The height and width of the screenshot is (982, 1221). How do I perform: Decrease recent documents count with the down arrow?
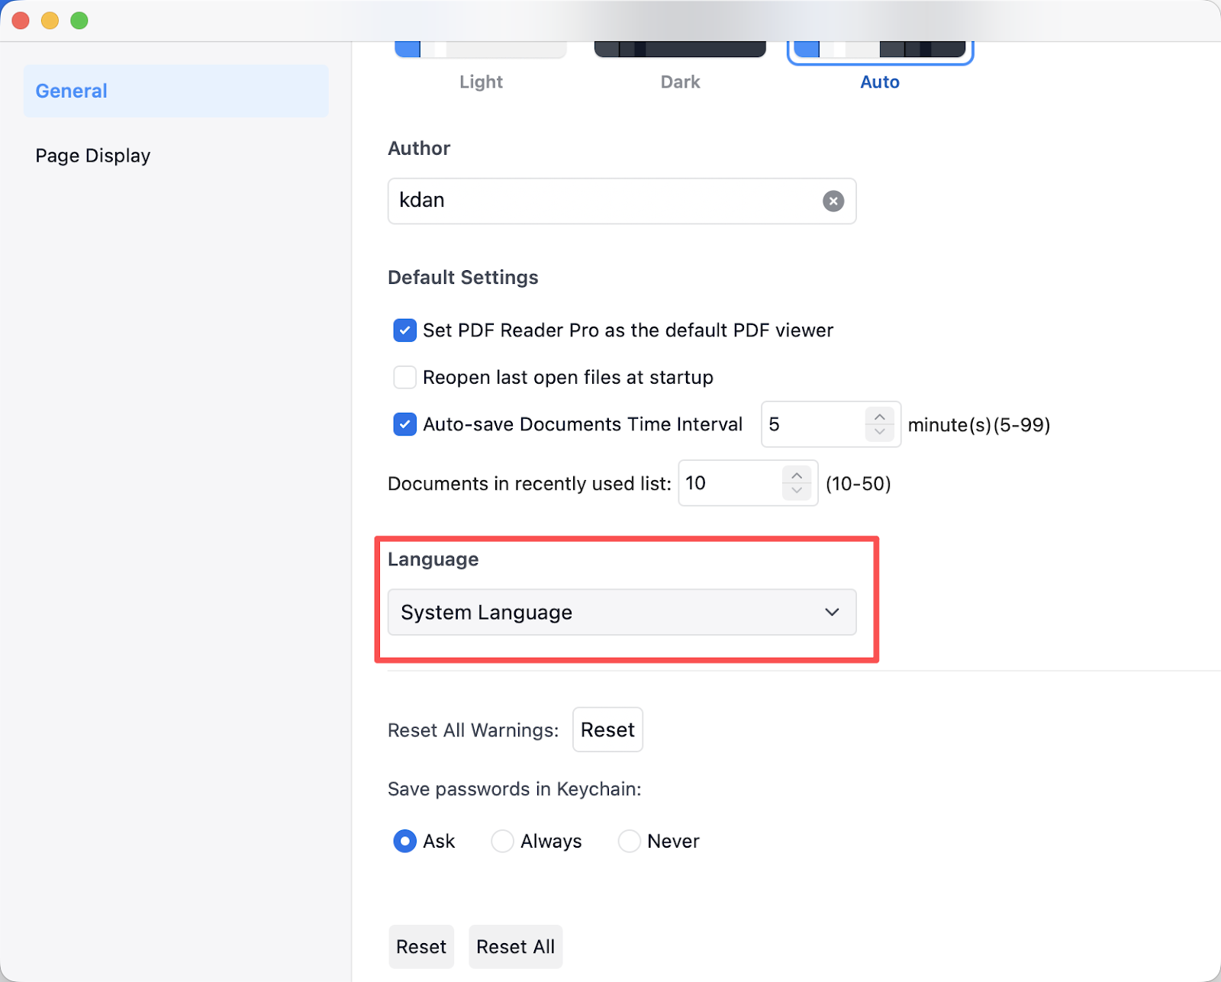coord(796,491)
